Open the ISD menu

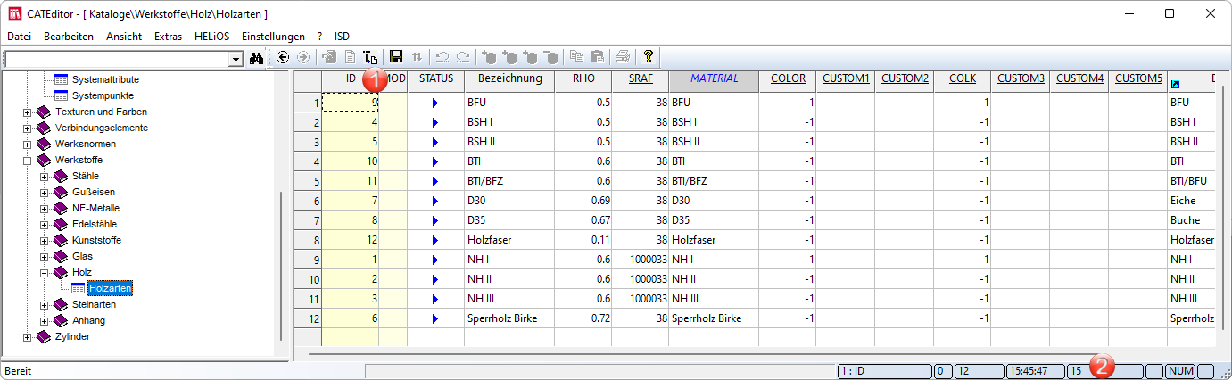(x=342, y=37)
